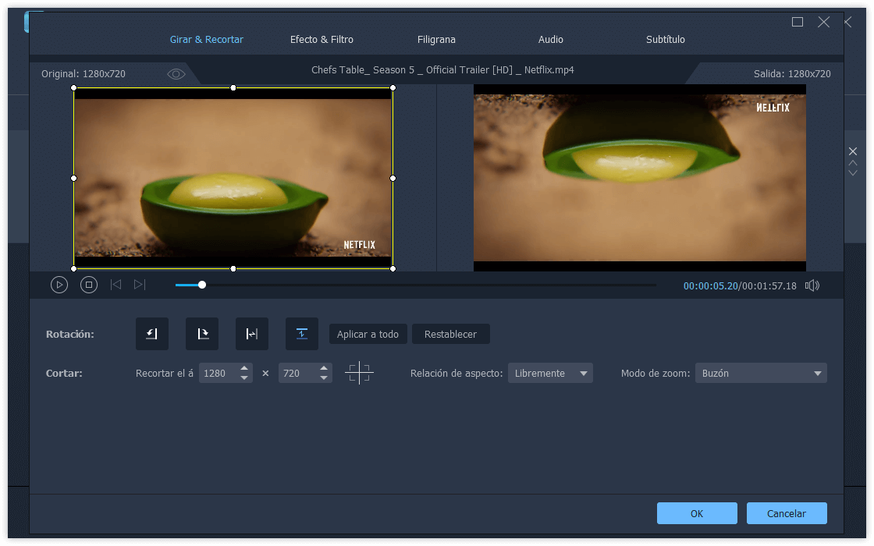This screenshot has width=874, height=546.
Task: Click crop height input field 720
Action: coord(299,374)
